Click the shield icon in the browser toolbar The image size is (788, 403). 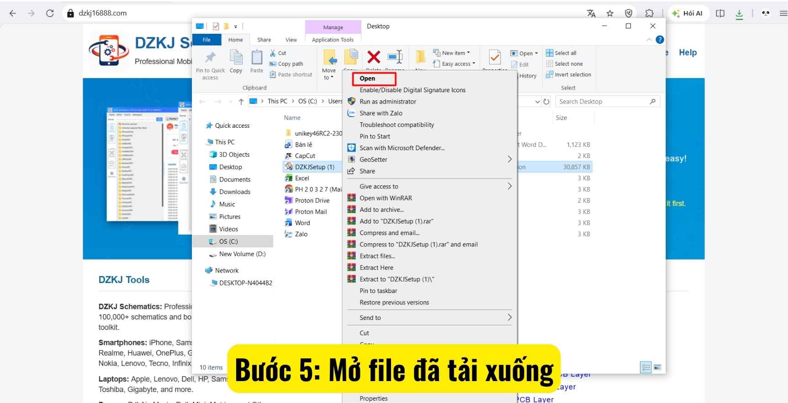[x=629, y=13]
